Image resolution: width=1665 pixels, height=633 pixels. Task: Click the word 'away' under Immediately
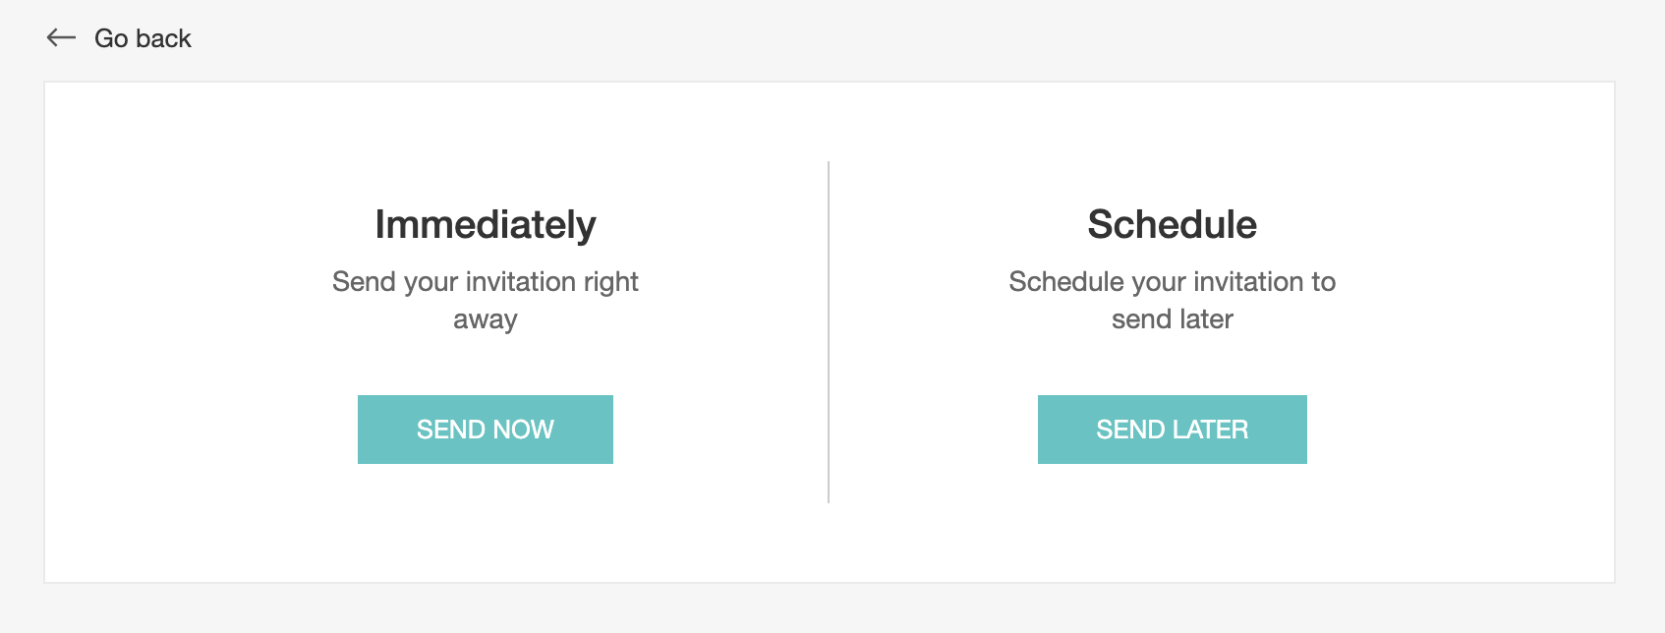486,319
